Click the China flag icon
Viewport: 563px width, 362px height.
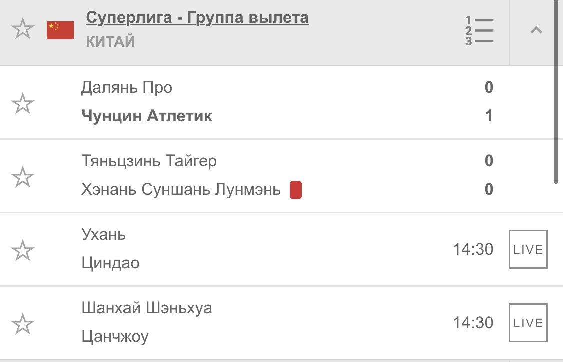(x=60, y=30)
